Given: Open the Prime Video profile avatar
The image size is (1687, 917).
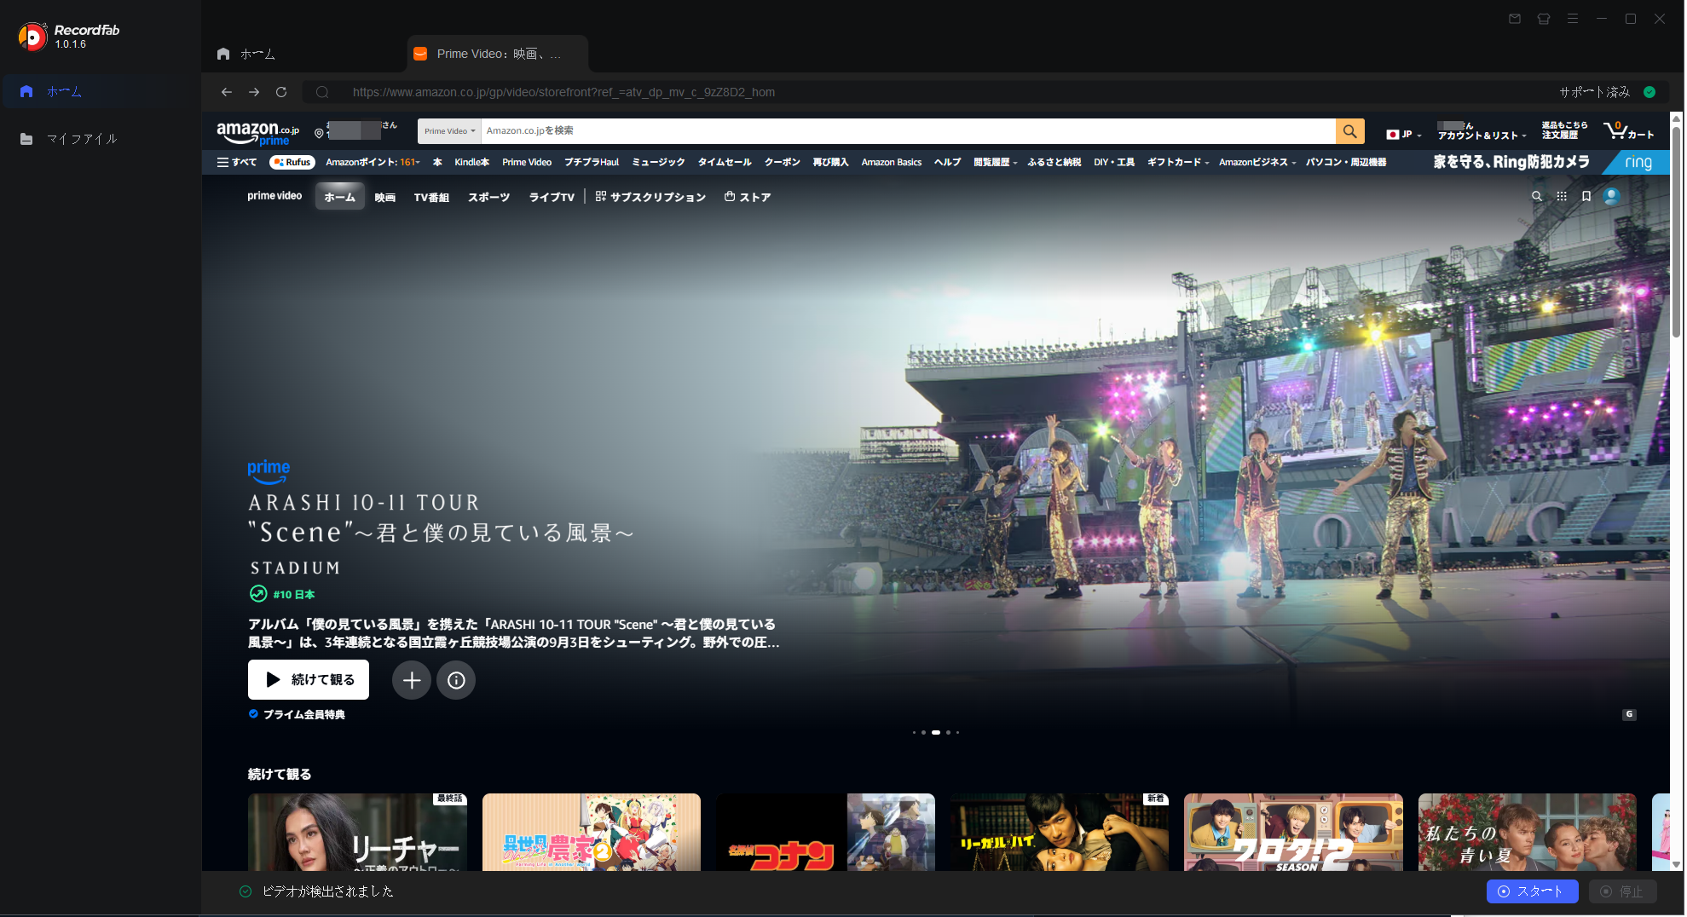Looking at the screenshot, I should [x=1611, y=196].
